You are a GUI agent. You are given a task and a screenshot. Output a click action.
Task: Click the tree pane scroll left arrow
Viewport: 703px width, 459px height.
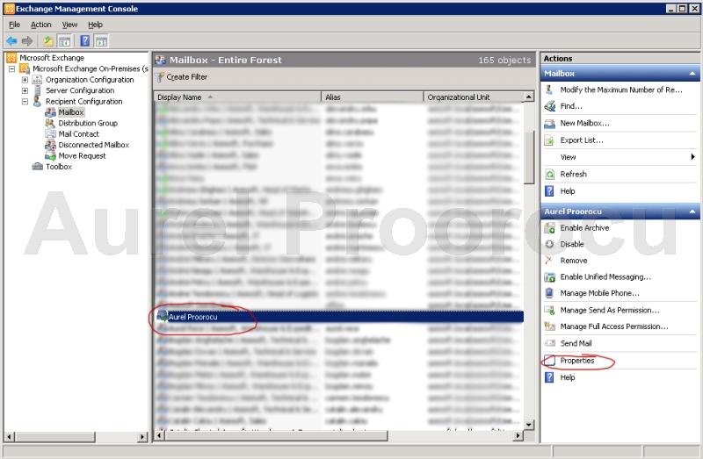(x=10, y=436)
